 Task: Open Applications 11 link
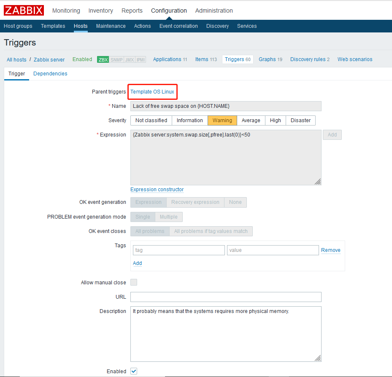coord(170,59)
